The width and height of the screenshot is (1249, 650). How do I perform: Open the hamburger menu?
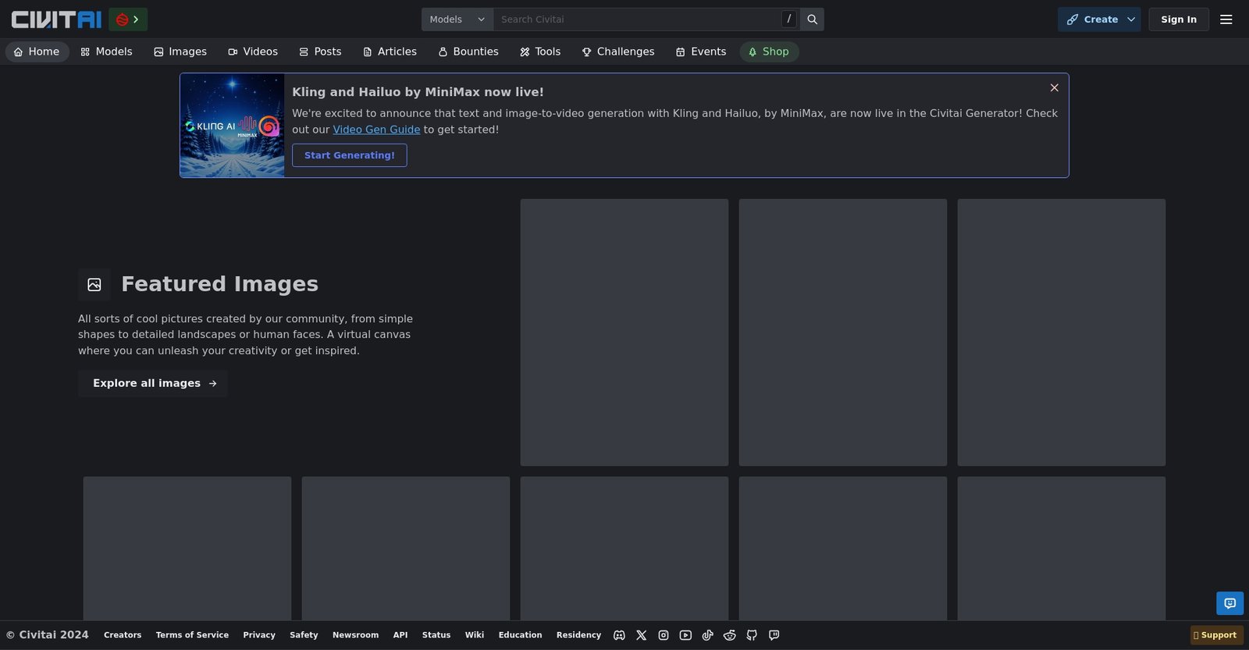1226,20
